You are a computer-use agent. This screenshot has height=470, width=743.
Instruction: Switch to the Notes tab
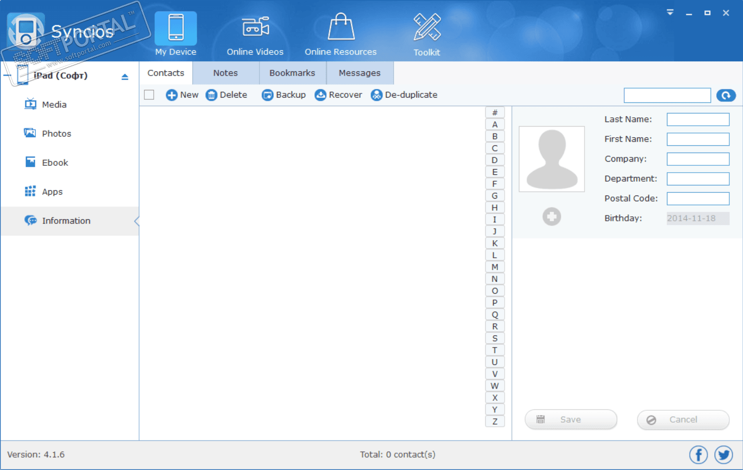pyautogui.click(x=226, y=73)
